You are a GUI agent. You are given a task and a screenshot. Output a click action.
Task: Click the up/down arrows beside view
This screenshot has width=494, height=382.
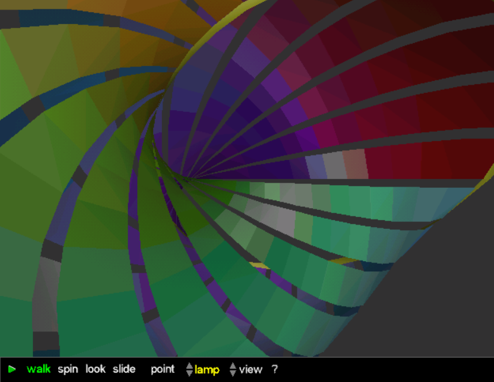tap(233, 369)
